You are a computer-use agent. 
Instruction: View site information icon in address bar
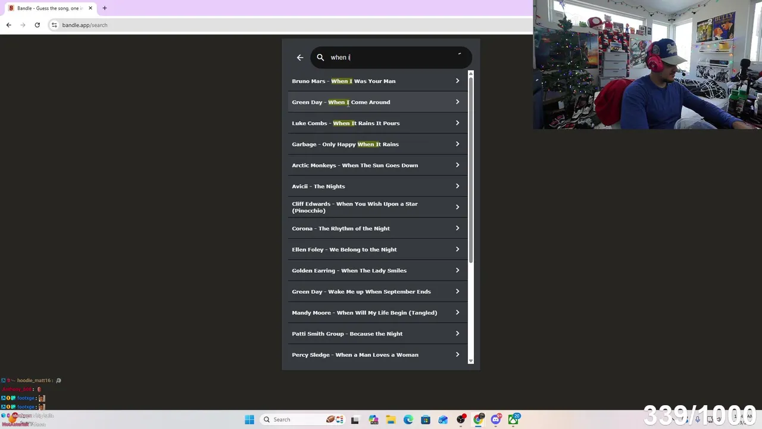[x=54, y=25]
